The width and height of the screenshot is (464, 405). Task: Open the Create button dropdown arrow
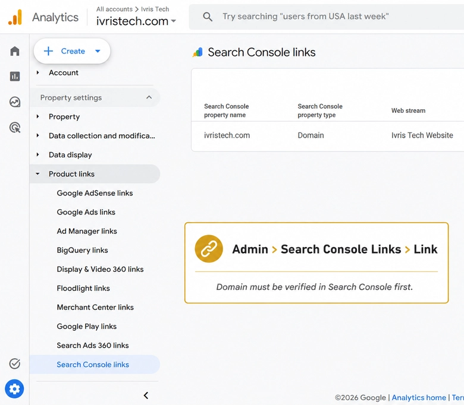point(98,51)
